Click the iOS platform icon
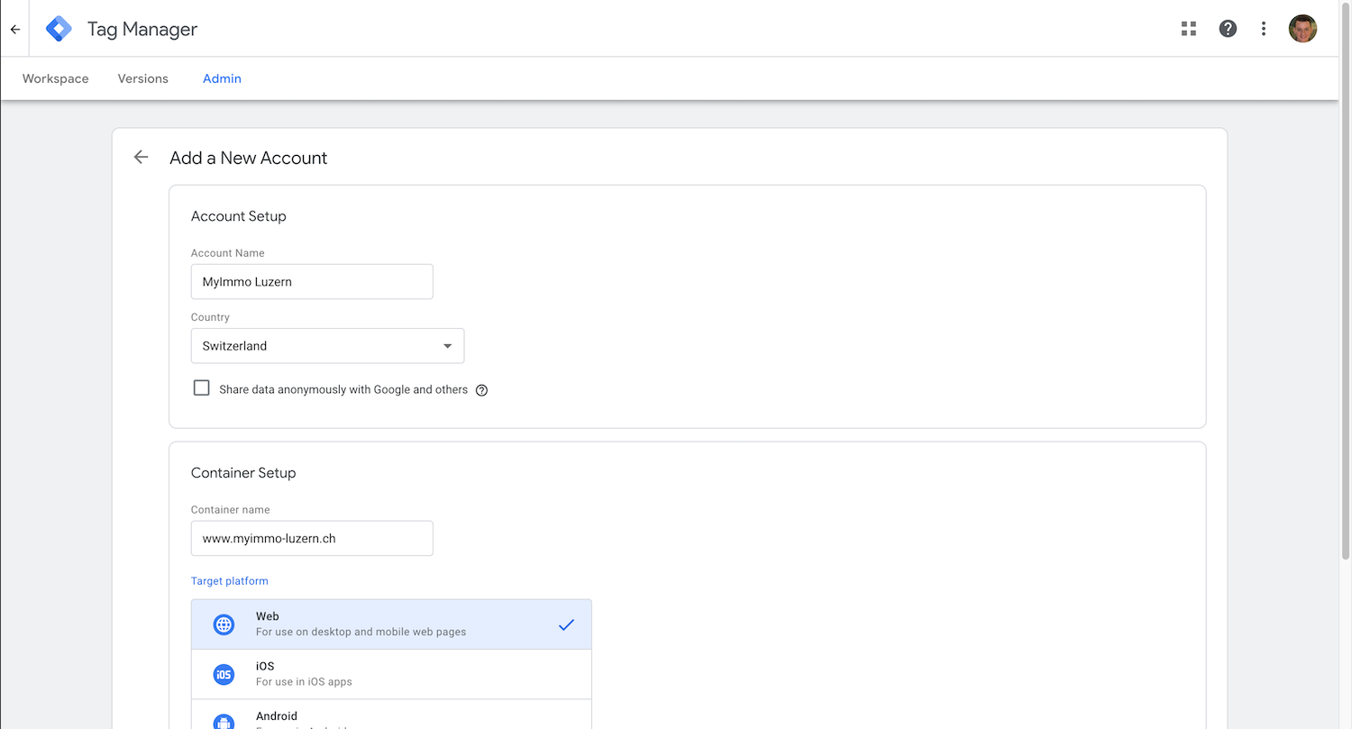This screenshot has width=1352, height=729. tap(224, 674)
